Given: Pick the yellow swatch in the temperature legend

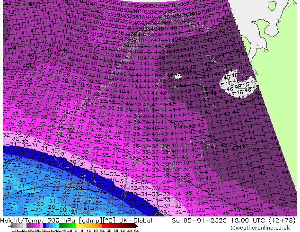Looking at the screenshot, I should [x=78, y=226].
